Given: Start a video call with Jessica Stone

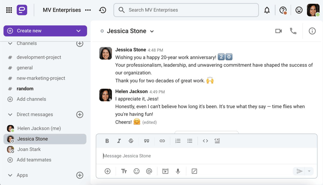Looking at the screenshot, I should click(x=279, y=31).
